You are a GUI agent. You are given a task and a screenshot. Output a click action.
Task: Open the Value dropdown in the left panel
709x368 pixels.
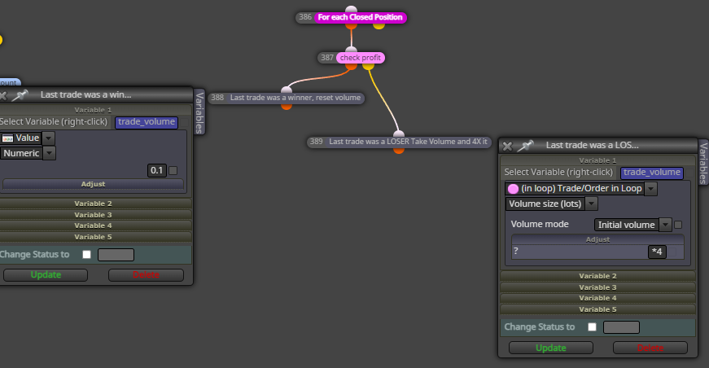[x=48, y=138]
